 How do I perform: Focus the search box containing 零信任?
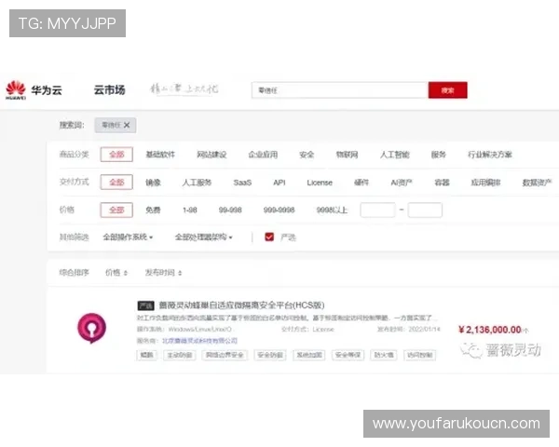click(x=340, y=90)
